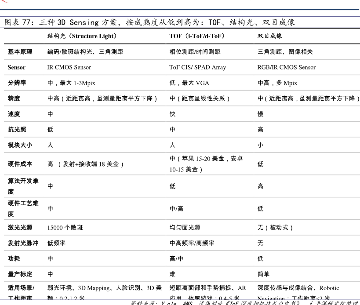Click row label '功耗'
360x305 pixels.
14,259
